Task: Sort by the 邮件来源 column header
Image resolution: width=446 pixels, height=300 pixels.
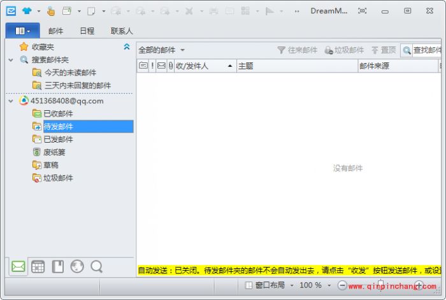Action: (398, 66)
